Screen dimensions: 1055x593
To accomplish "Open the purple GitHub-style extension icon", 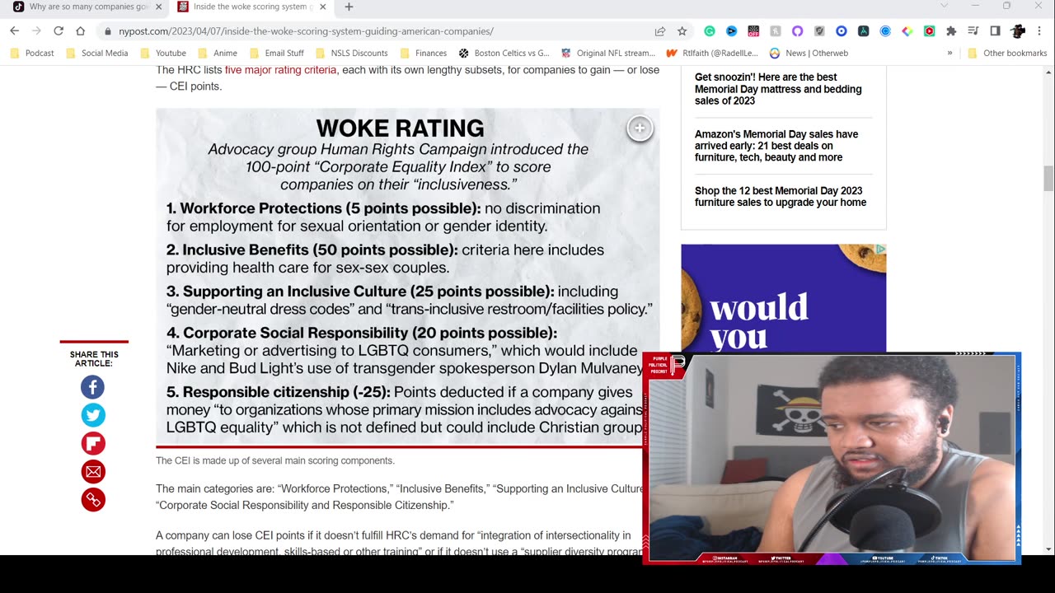I will [x=797, y=31].
